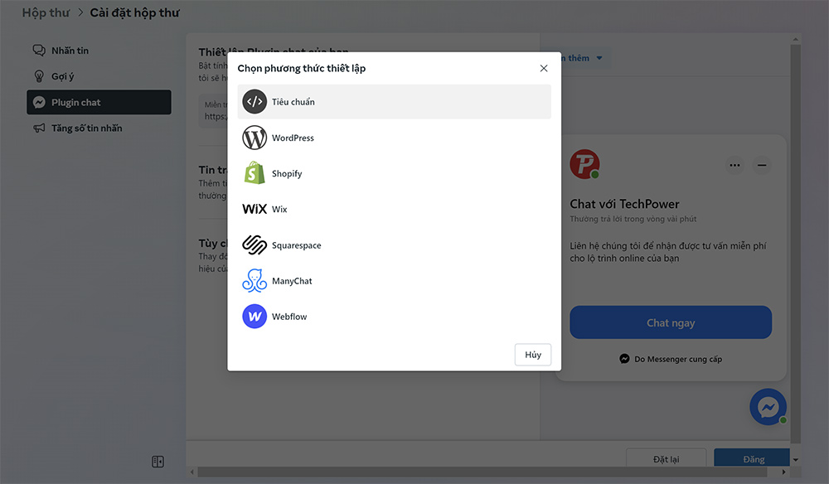Pick the Shopify bag icon
This screenshot has width=829, height=484.
(255, 173)
